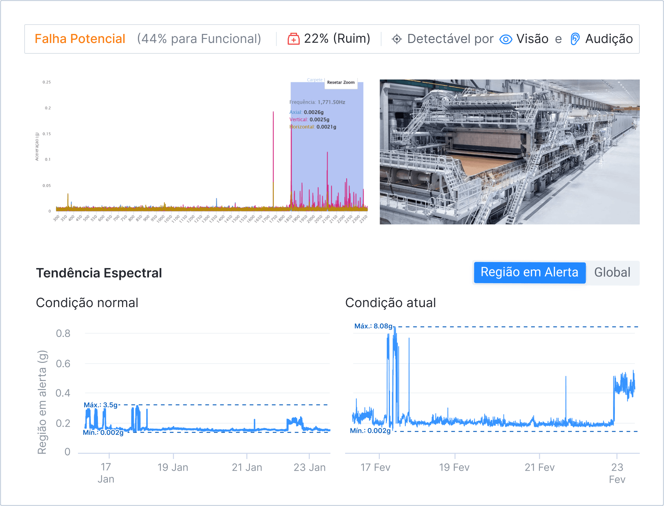The height and width of the screenshot is (506, 664).
Task: Click the Vertical legend entry in tooltip
Action: tap(298, 120)
